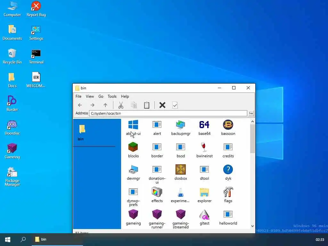328x246 pixels.
Task: Select the gameing cube icon in the bin window
Action: [x=133, y=214]
